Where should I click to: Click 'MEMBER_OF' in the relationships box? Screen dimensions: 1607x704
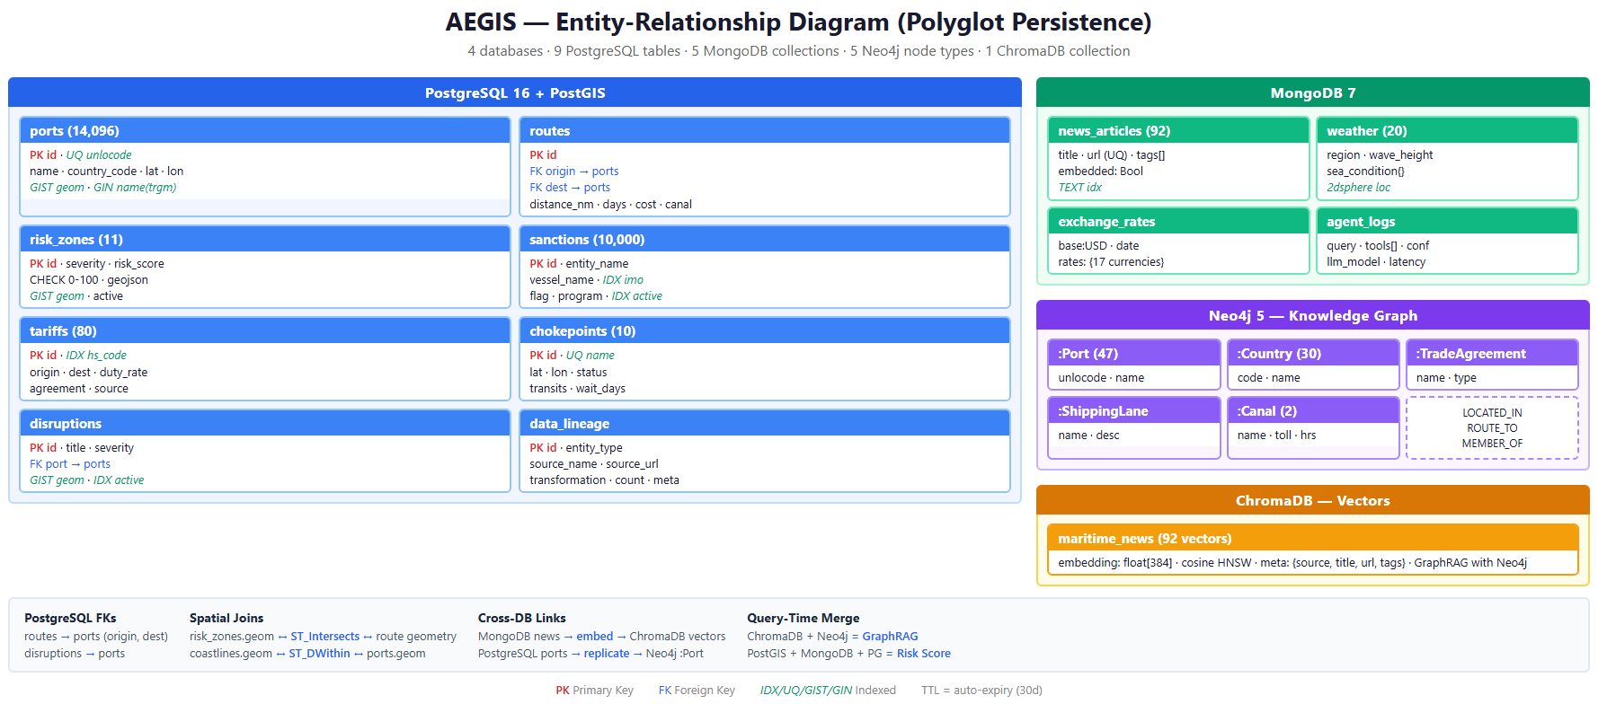tap(1492, 444)
